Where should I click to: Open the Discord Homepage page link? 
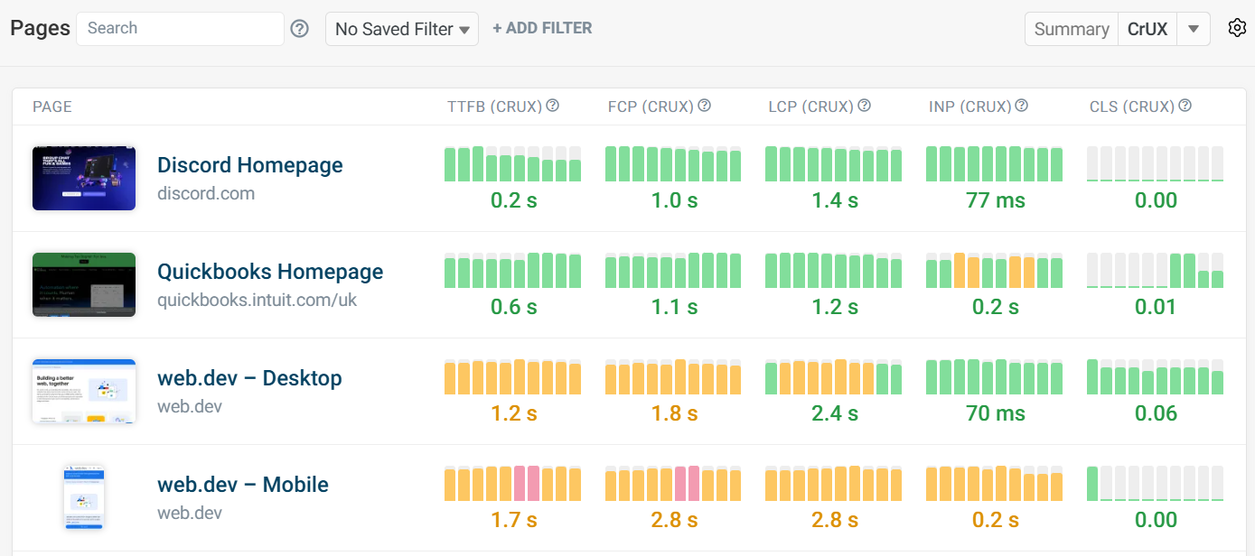pos(250,164)
